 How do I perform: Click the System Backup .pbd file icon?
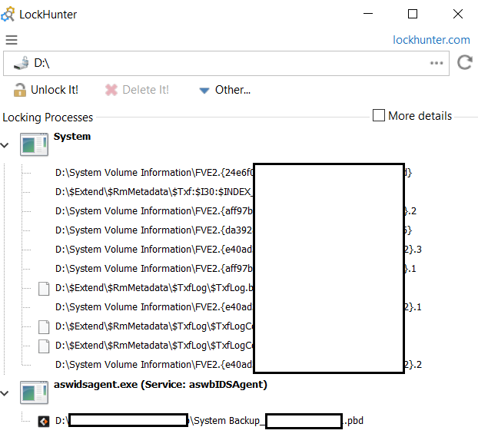coord(44,422)
